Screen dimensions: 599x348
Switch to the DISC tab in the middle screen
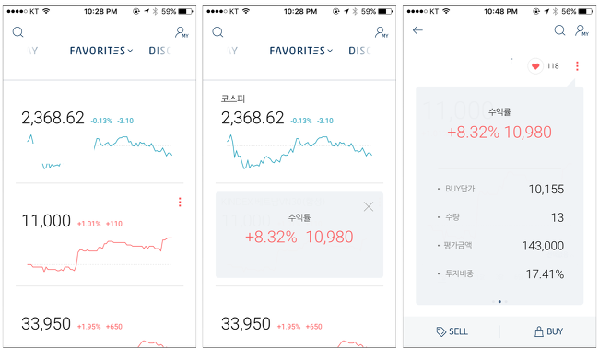click(x=359, y=51)
